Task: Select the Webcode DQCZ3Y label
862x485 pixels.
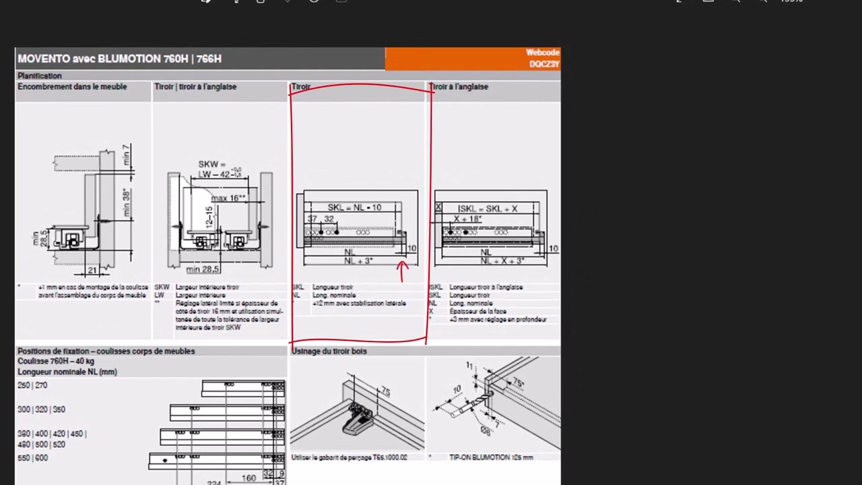Action: tap(543, 58)
